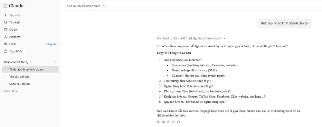Click the bullet Shop ecom (bán hàng trên sàn, Facebook, website)
Viewport: 322px width, 127px height.
204,65
